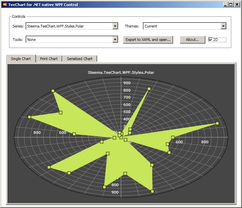Click the top axis label 700
This screenshot has height=208, width=242.
127,97
